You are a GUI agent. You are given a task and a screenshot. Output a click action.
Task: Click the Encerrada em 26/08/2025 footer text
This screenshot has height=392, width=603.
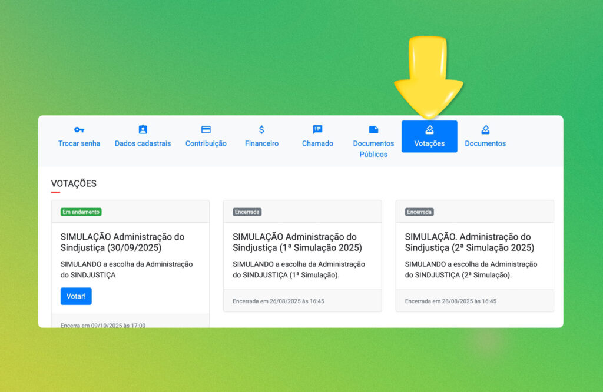point(279,301)
